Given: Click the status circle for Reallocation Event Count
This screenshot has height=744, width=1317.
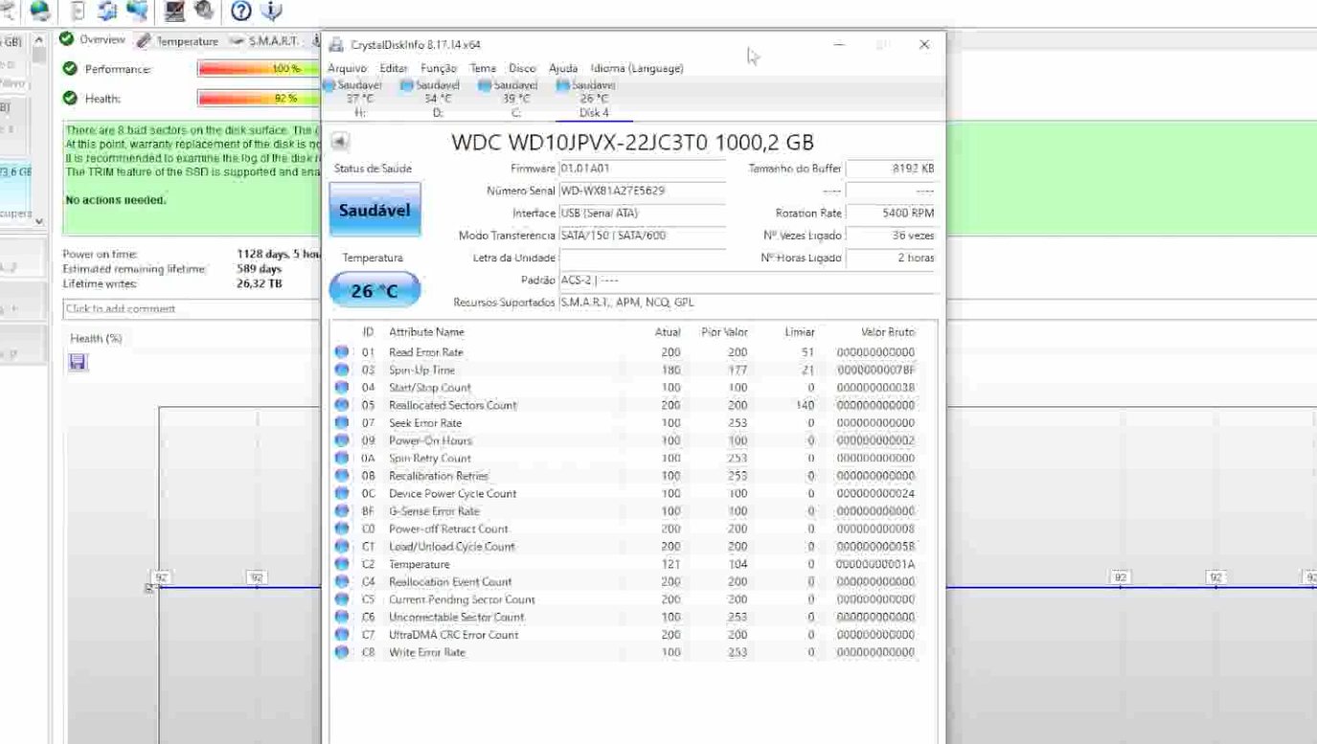Looking at the screenshot, I should tap(342, 581).
